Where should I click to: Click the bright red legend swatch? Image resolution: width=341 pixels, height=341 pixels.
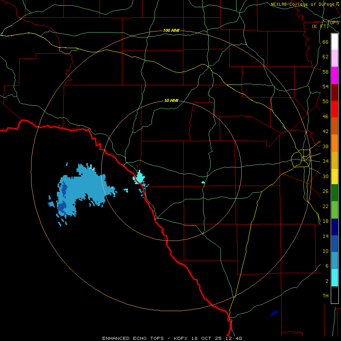335,109
